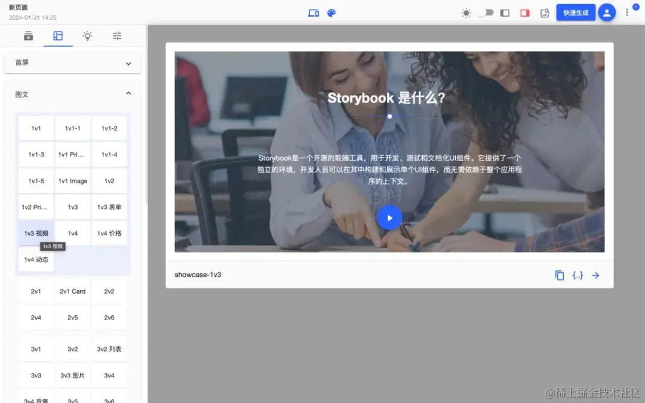Collapse the 图文 section
Screen dimensions: 645x403
(x=73, y=94)
